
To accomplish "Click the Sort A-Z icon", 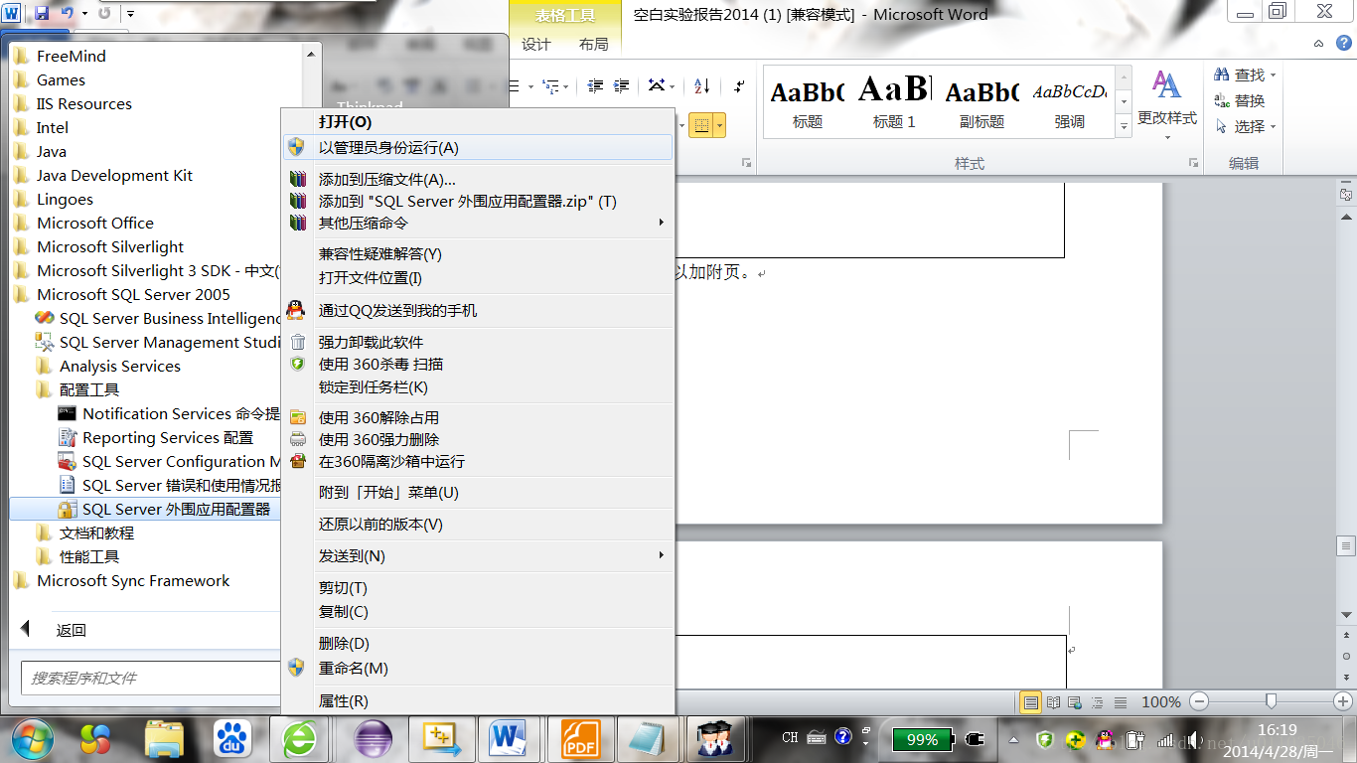I will 702,86.
